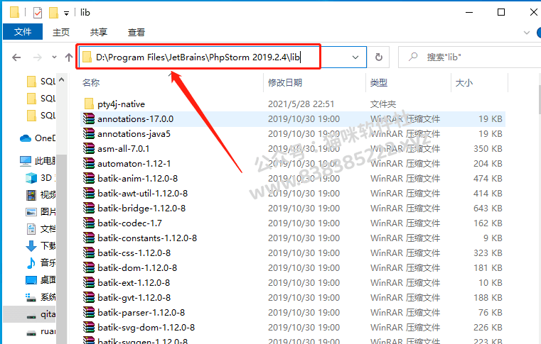The height and width of the screenshot is (344, 541).
Task: Expand the ribbon chevron
Action: tap(527, 33)
